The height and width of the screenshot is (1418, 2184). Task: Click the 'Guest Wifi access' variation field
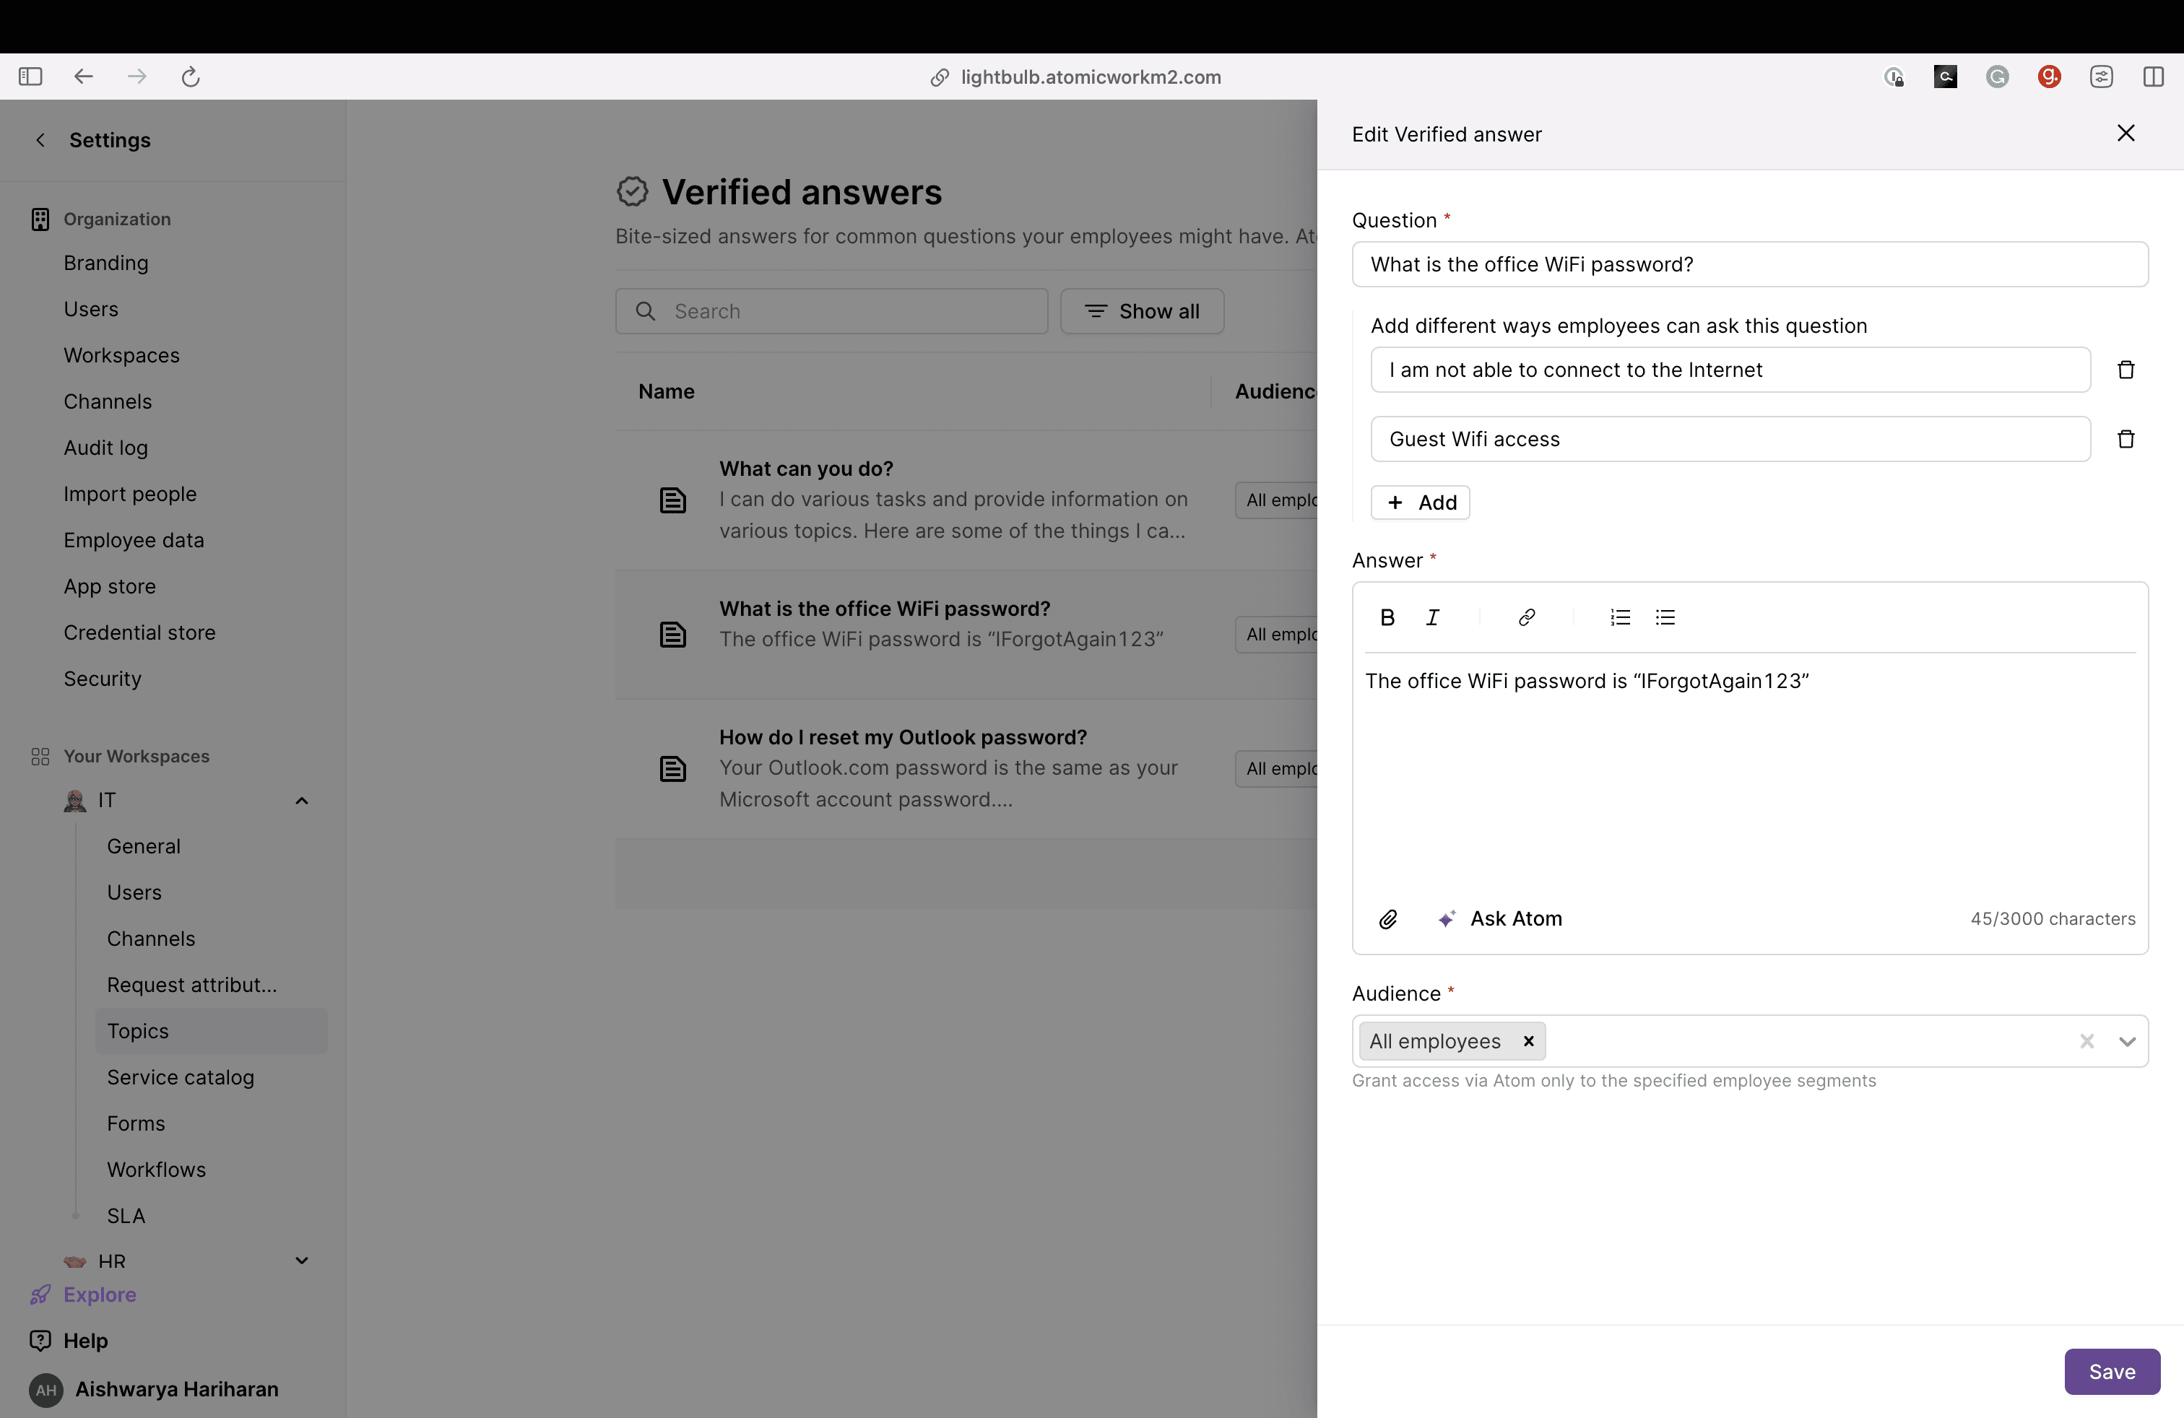[x=1730, y=440]
